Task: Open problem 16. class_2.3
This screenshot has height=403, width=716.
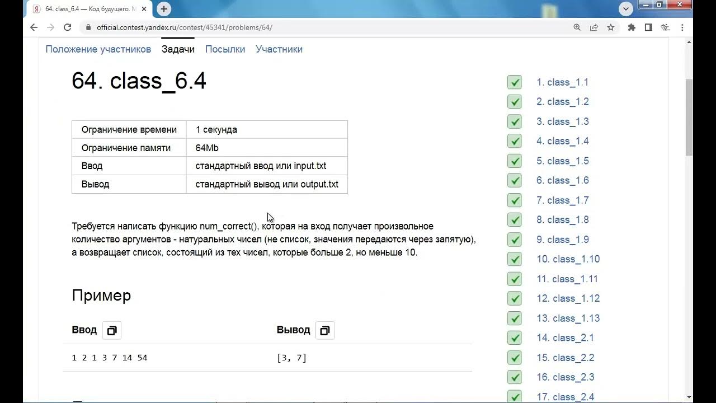Action: tap(565, 377)
